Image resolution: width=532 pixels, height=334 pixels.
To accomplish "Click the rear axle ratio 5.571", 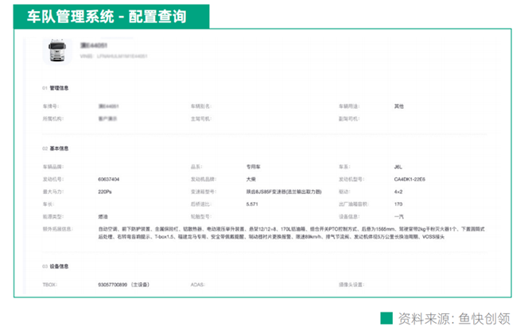I will [x=253, y=204].
